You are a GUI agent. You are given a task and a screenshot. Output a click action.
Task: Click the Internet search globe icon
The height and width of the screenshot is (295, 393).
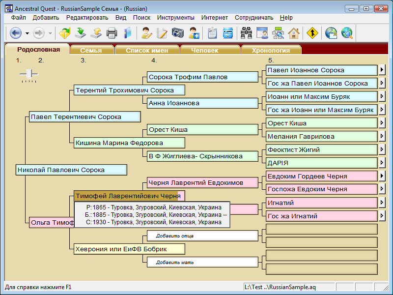(x=347, y=33)
